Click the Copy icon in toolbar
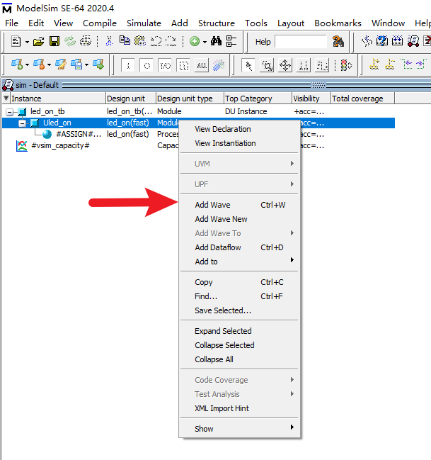Screen dimensions: 431x460 125,41
